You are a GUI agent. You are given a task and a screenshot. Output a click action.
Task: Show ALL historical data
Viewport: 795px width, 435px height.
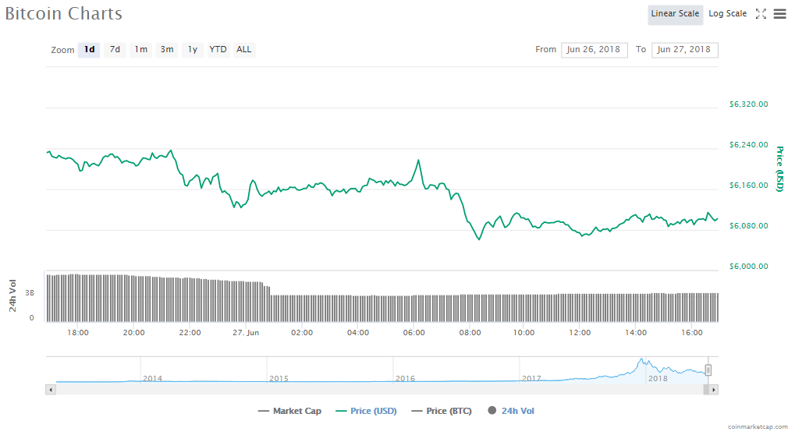click(x=244, y=50)
